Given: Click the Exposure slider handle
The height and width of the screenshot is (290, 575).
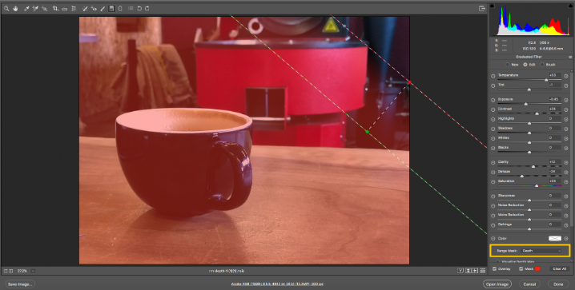Looking at the screenshot, I should tap(526, 104).
